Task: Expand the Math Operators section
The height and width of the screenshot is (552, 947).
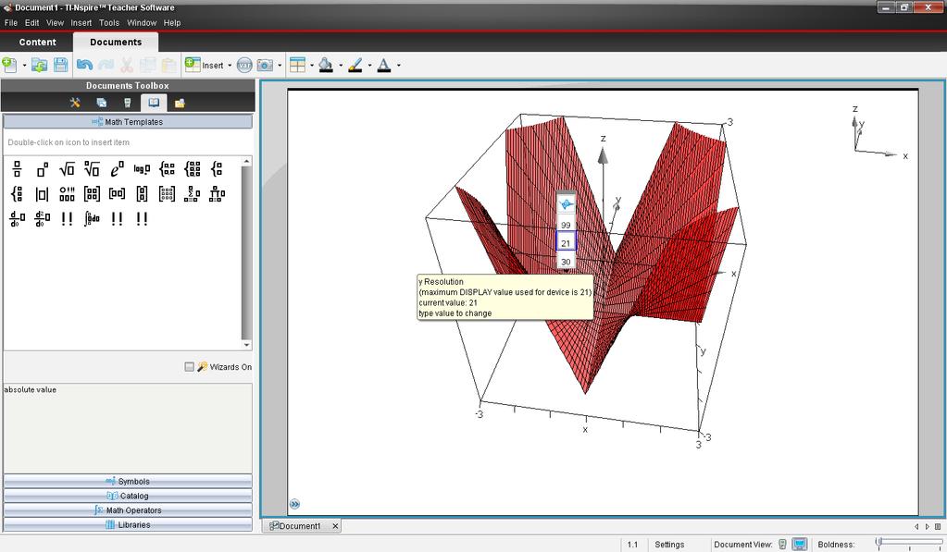Action: pos(128,509)
